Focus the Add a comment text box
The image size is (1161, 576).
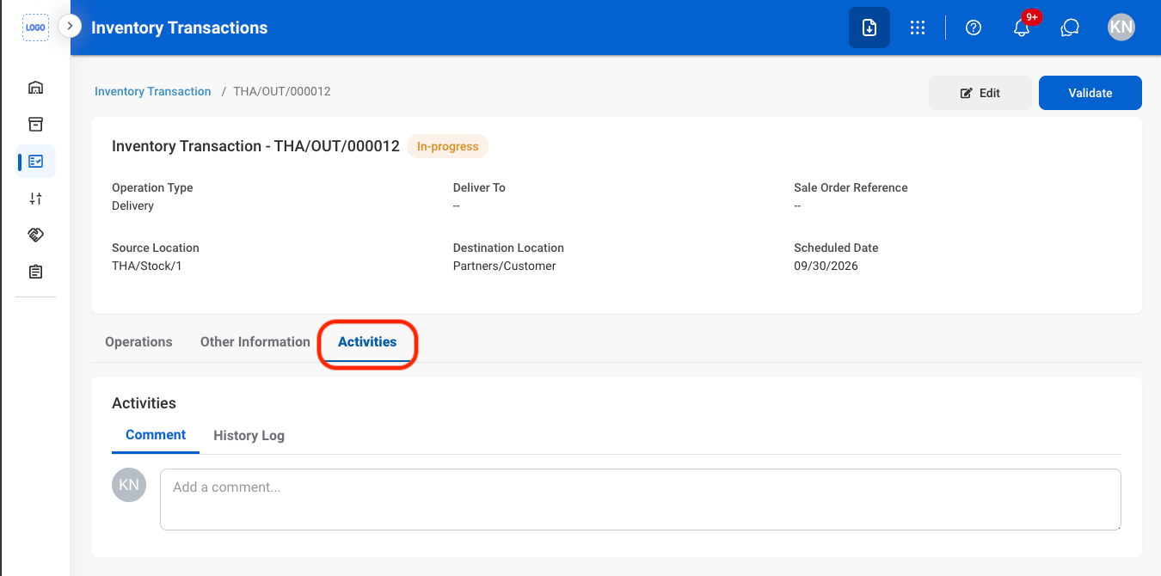tap(641, 499)
